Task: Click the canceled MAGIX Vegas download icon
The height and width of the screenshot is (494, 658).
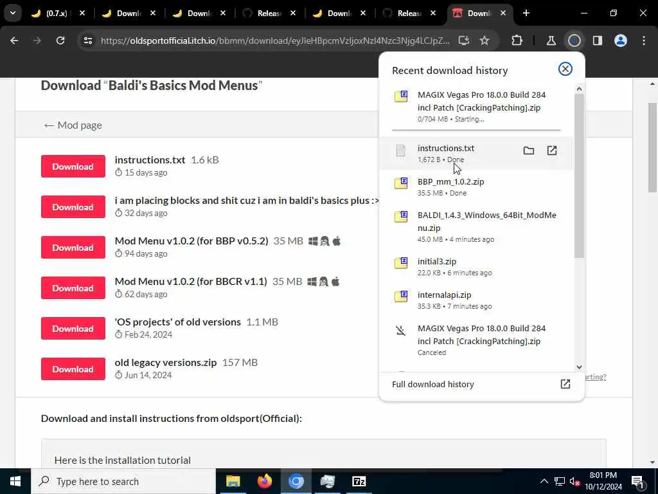Action: [401, 331]
